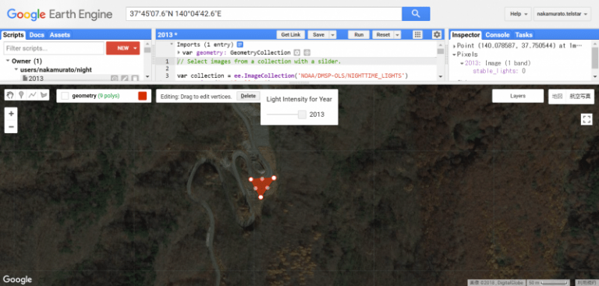Toggle the geometry layer visibility checkbox
The width and height of the screenshot is (599, 286).
pyautogui.click(x=65, y=96)
